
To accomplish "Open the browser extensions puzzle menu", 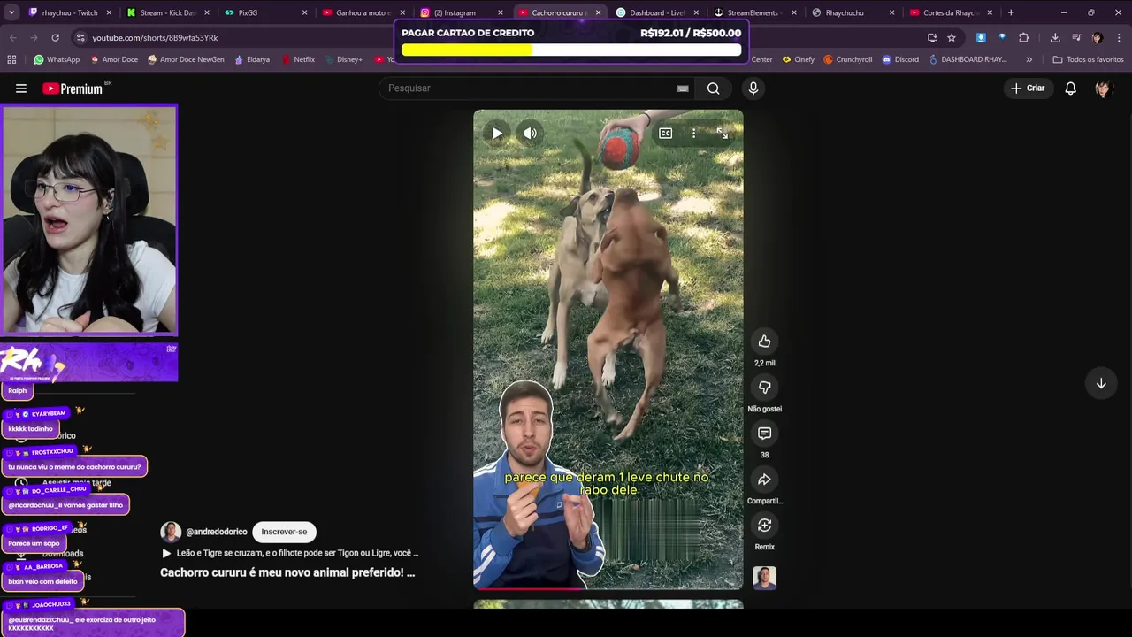I will pos(1023,37).
